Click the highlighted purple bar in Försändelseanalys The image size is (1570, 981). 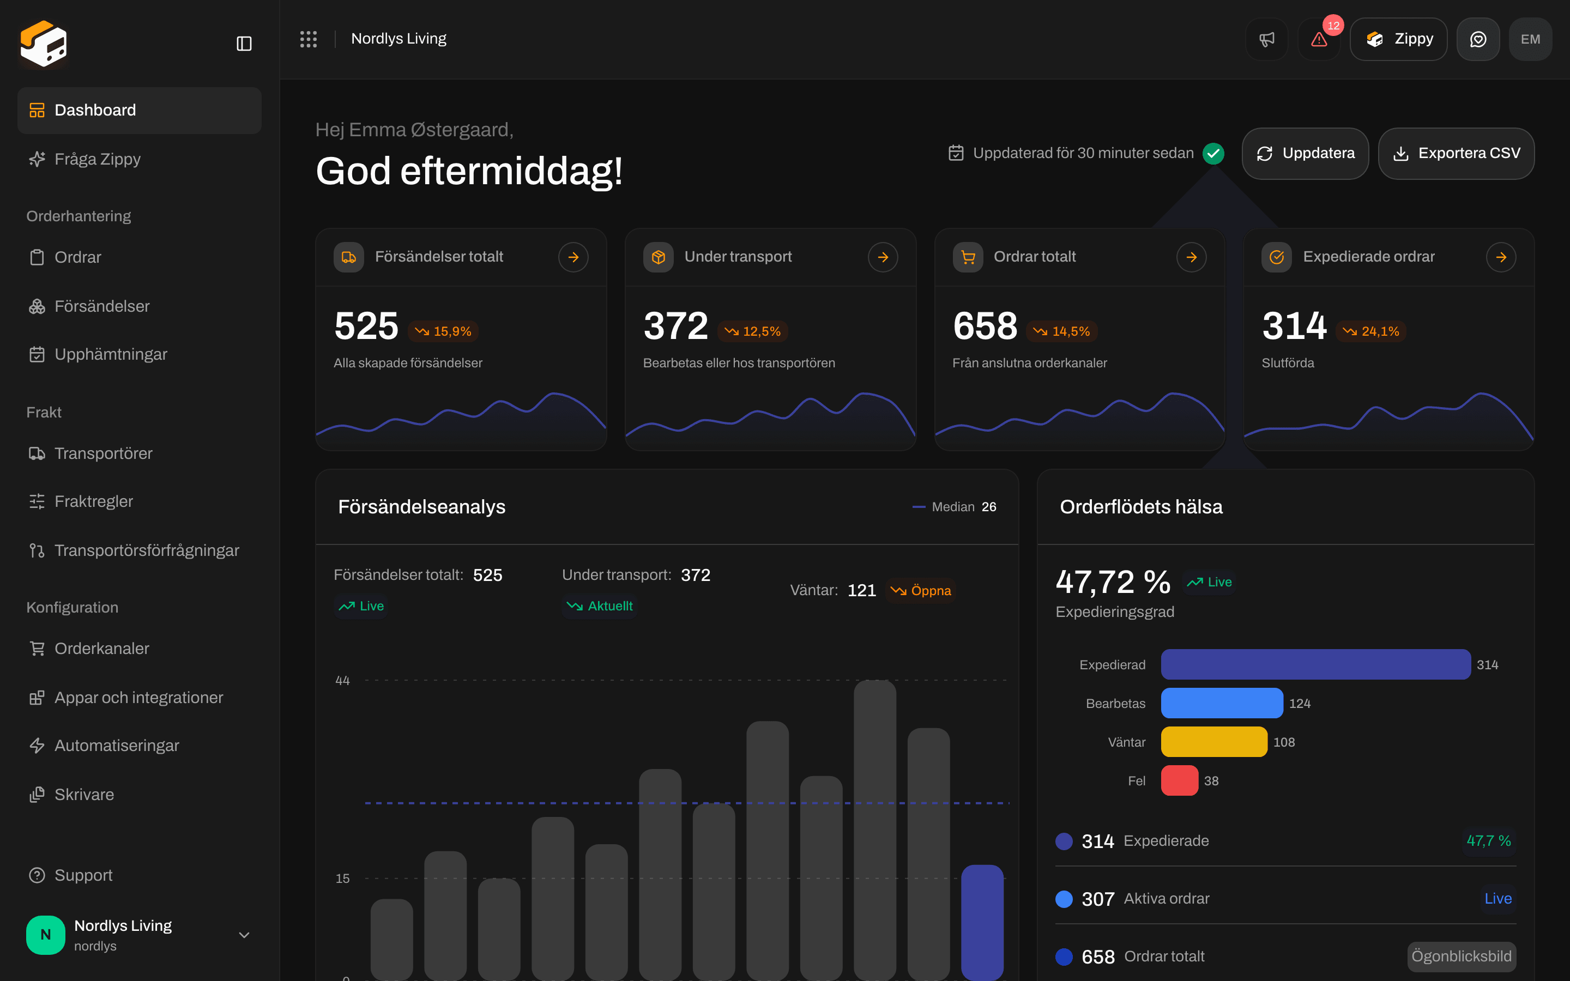[982, 922]
